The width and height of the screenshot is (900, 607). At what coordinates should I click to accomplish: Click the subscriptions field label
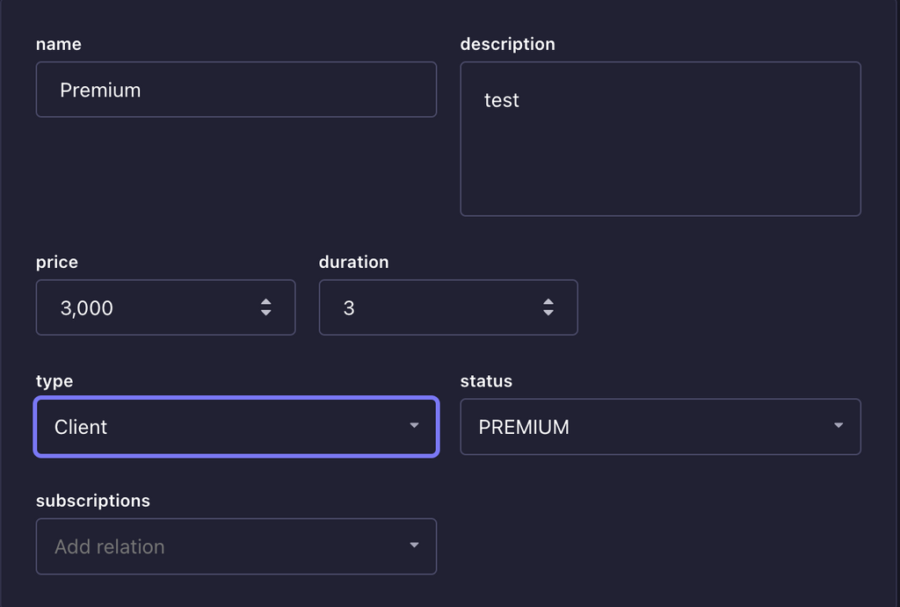click(x=93, y=501)
